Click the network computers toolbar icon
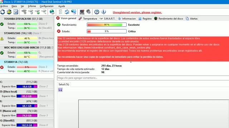Screen dimensions: 229x128 (x=74, y=12)
